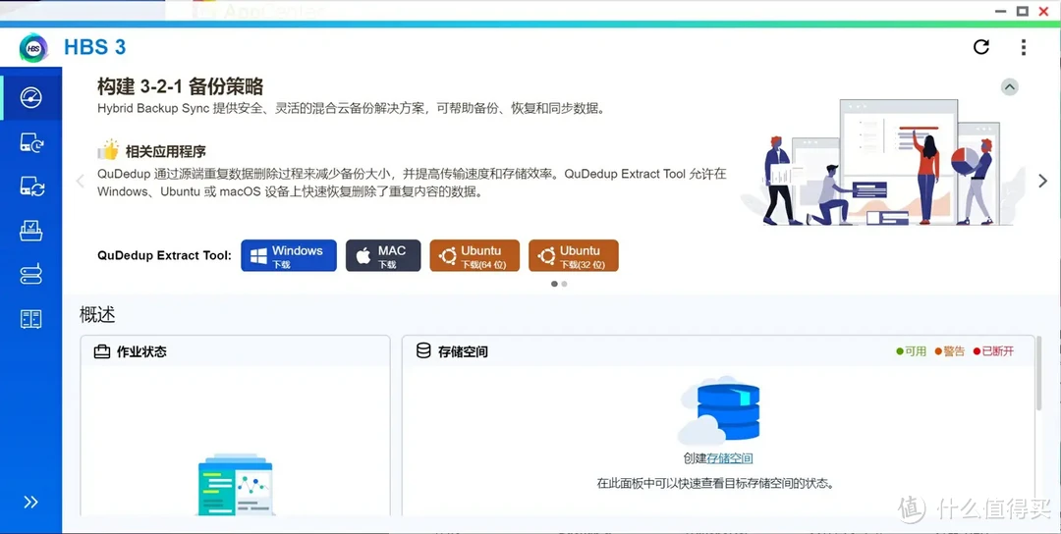Open the Jobs sidebar icon
Viewport: 1061px width, 534px height.
31,231
